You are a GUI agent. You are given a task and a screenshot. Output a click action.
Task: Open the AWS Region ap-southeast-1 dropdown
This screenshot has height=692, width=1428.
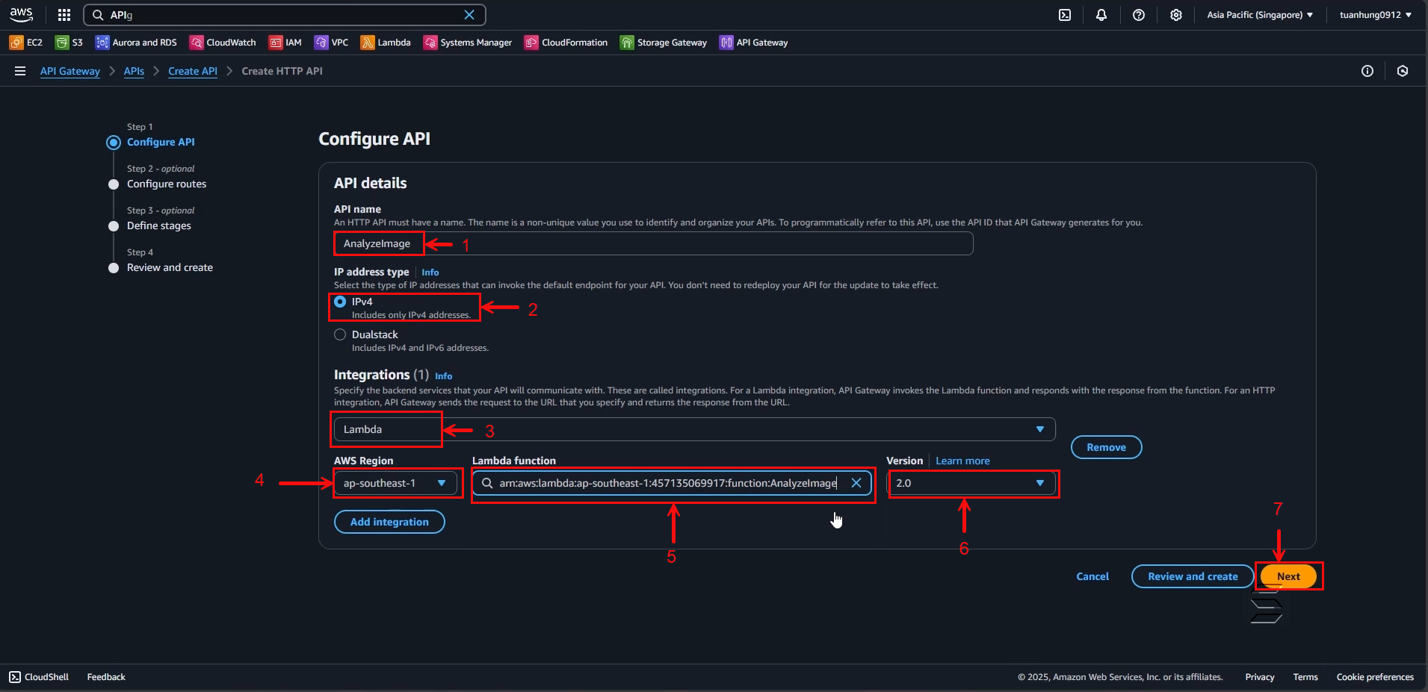395,483
